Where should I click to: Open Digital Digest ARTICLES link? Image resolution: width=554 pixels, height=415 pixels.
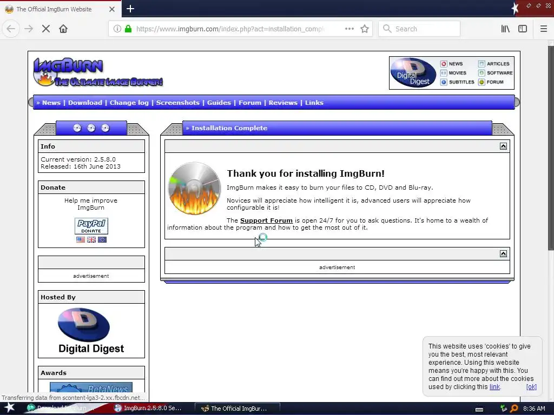tap(494, 64)
